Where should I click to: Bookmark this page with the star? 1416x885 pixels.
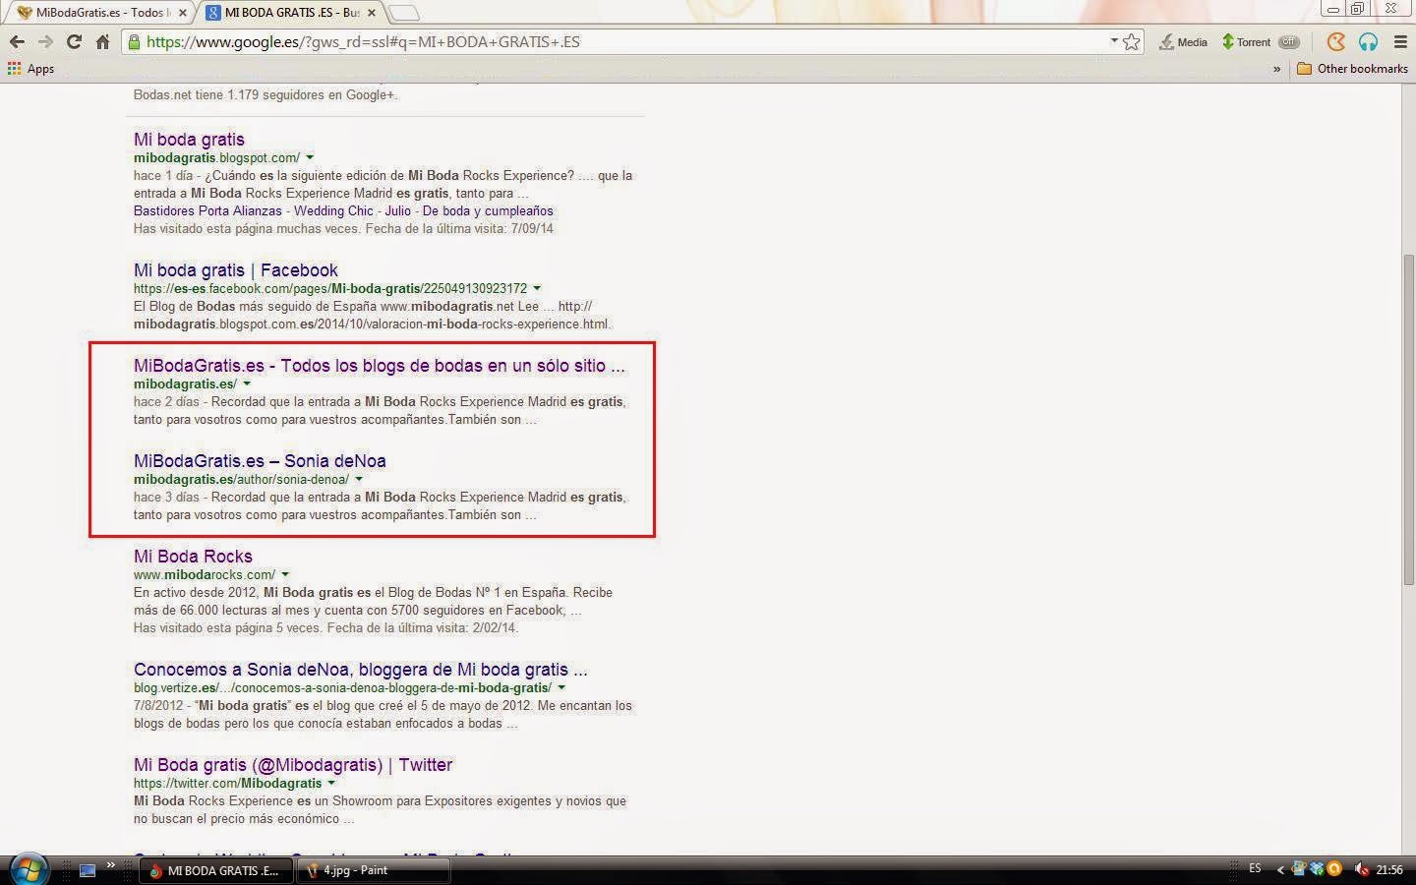(x=1132, y=42)
